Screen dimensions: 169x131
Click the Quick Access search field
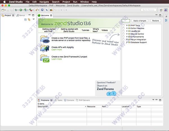[148, 10]
